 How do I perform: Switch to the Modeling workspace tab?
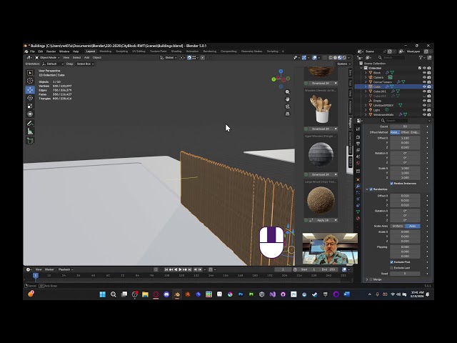tap(106, 51)
